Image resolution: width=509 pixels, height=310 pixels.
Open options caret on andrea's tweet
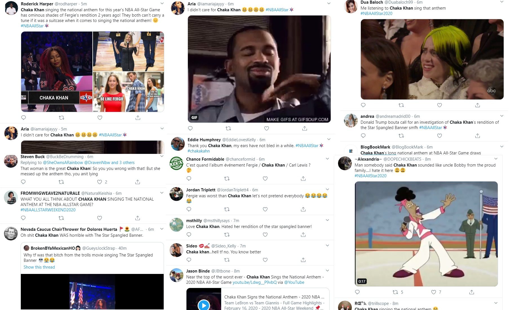tap(502, 116)
